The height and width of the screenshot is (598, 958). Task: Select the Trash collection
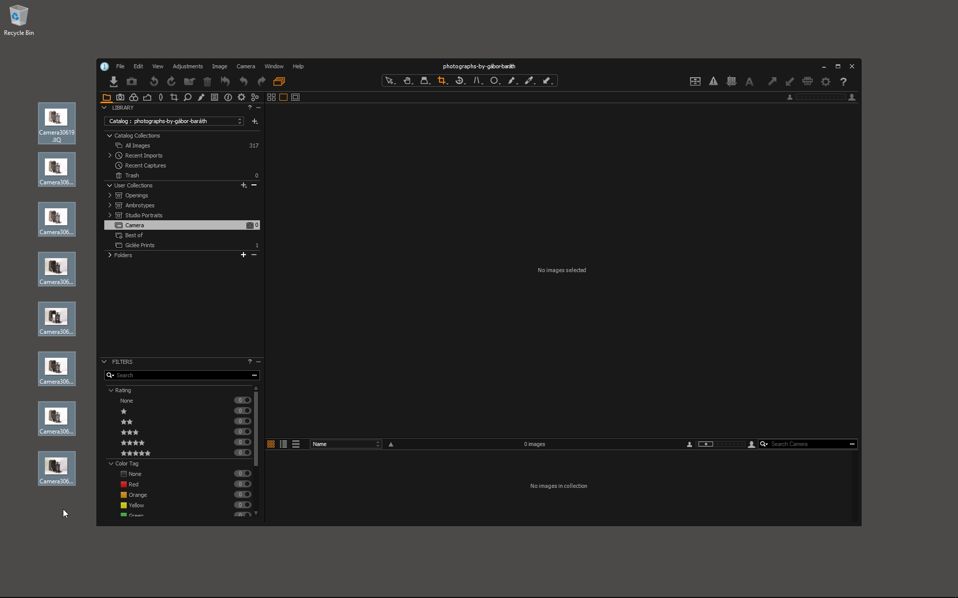(182, 175)
